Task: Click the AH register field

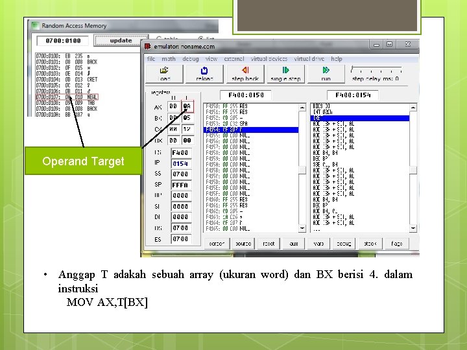Action: pos(174,106)
